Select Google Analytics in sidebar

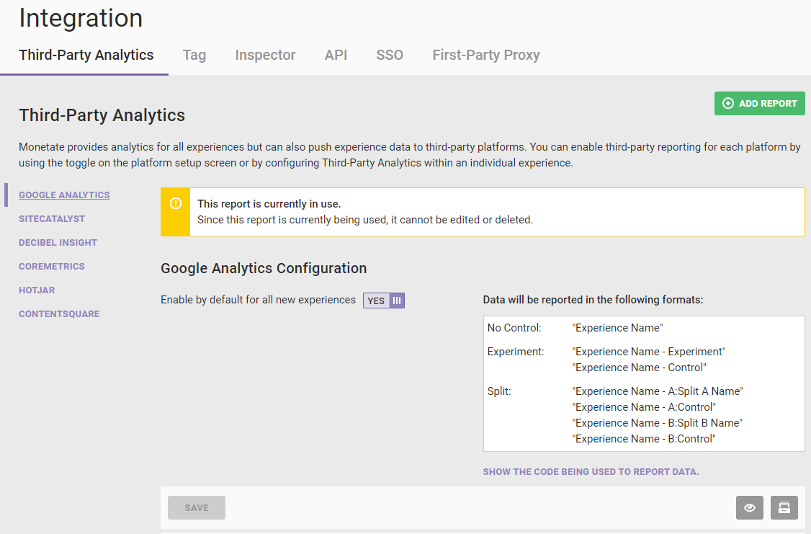click(64, 195)
